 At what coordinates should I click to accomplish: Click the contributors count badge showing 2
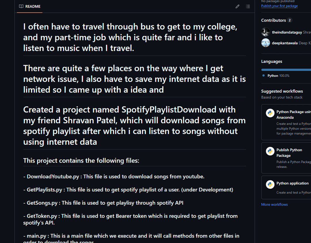pyautogui.click(x=290, y=20)
